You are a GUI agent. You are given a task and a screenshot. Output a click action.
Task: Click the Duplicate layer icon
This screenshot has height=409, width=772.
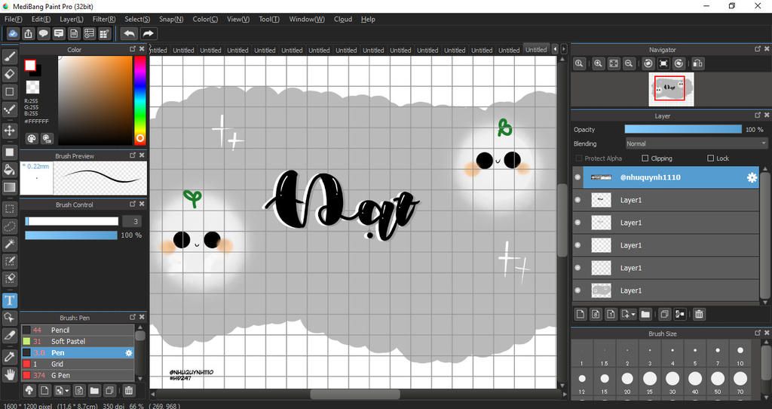click(664, 315)
